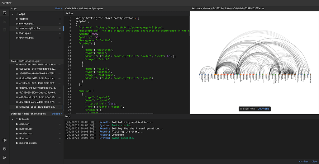Image resolution: width=319 pixels, height=164 pixels.
Task: Click the "Tasks complete." log entry
Action: 123,138
